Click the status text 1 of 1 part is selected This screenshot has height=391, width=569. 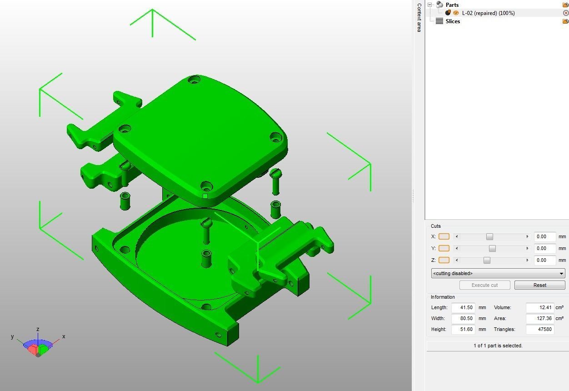click(x=498, y=346)
